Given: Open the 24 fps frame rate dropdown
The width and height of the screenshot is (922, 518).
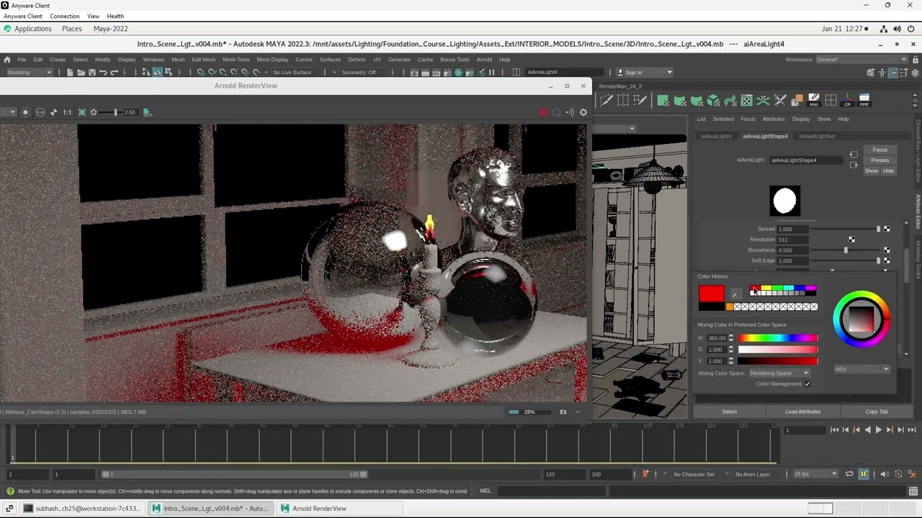Looking at the screenshot, I should tap(815, 474).
